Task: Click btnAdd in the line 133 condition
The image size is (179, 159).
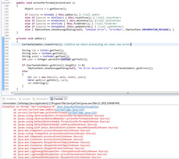Action: coord(49,15)
